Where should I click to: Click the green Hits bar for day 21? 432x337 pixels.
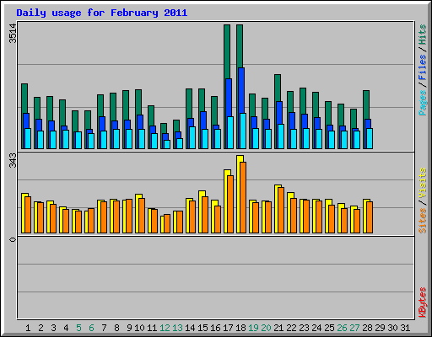tap(277, 88)
